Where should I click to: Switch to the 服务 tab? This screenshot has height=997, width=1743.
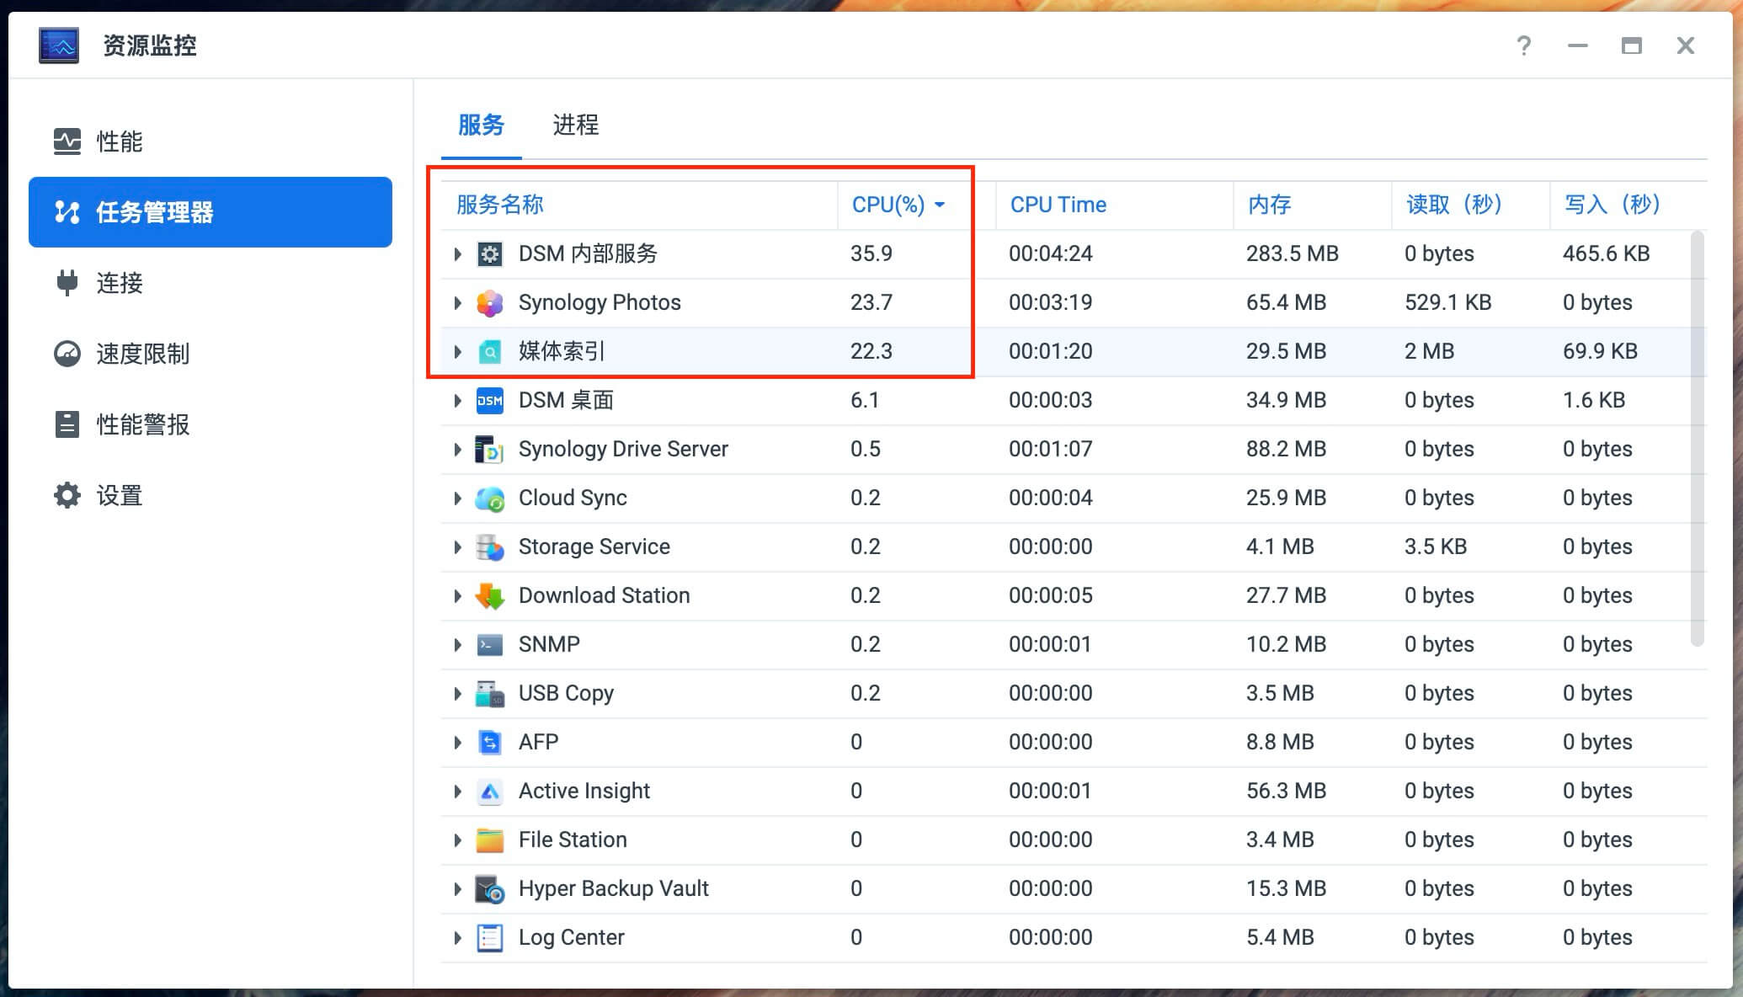(481, 125)
